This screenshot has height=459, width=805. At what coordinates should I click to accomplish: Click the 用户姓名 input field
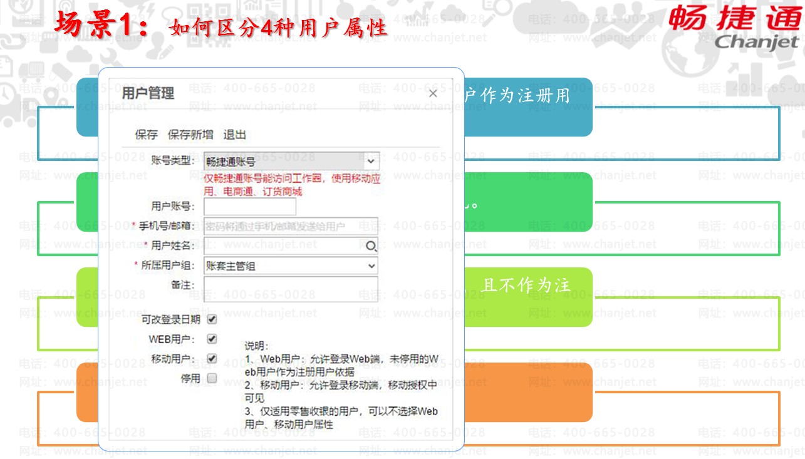click(x=291, y=245)
